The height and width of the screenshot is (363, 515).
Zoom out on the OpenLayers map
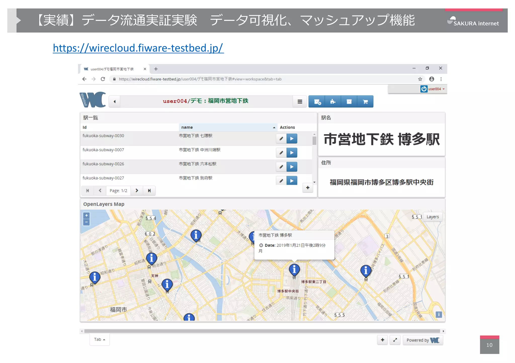[x=86, y=222]
